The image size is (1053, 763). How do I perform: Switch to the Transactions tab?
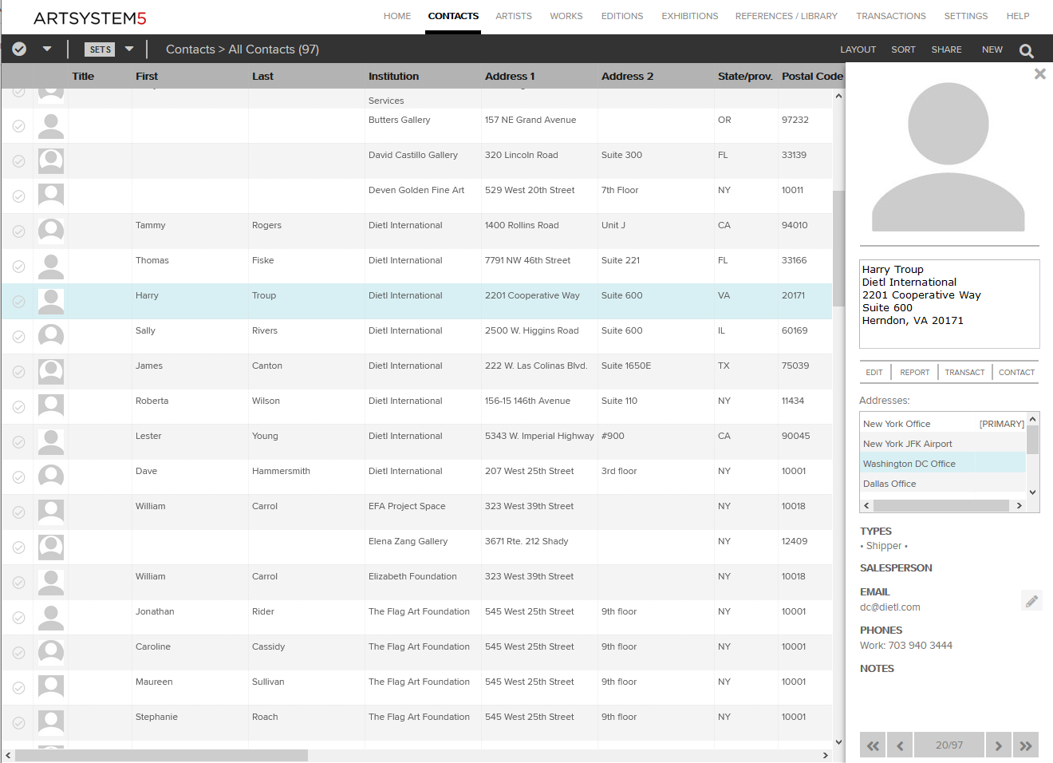(890, 16)
